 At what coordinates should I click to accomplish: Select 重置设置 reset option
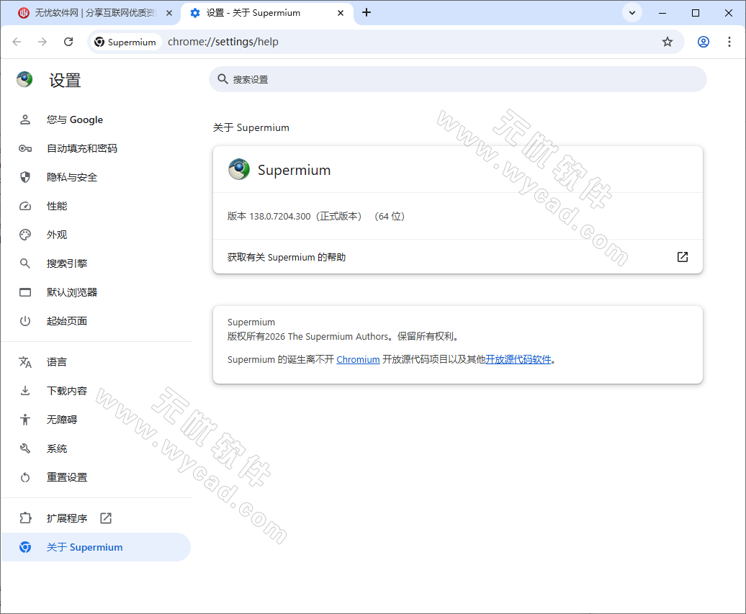68,477
